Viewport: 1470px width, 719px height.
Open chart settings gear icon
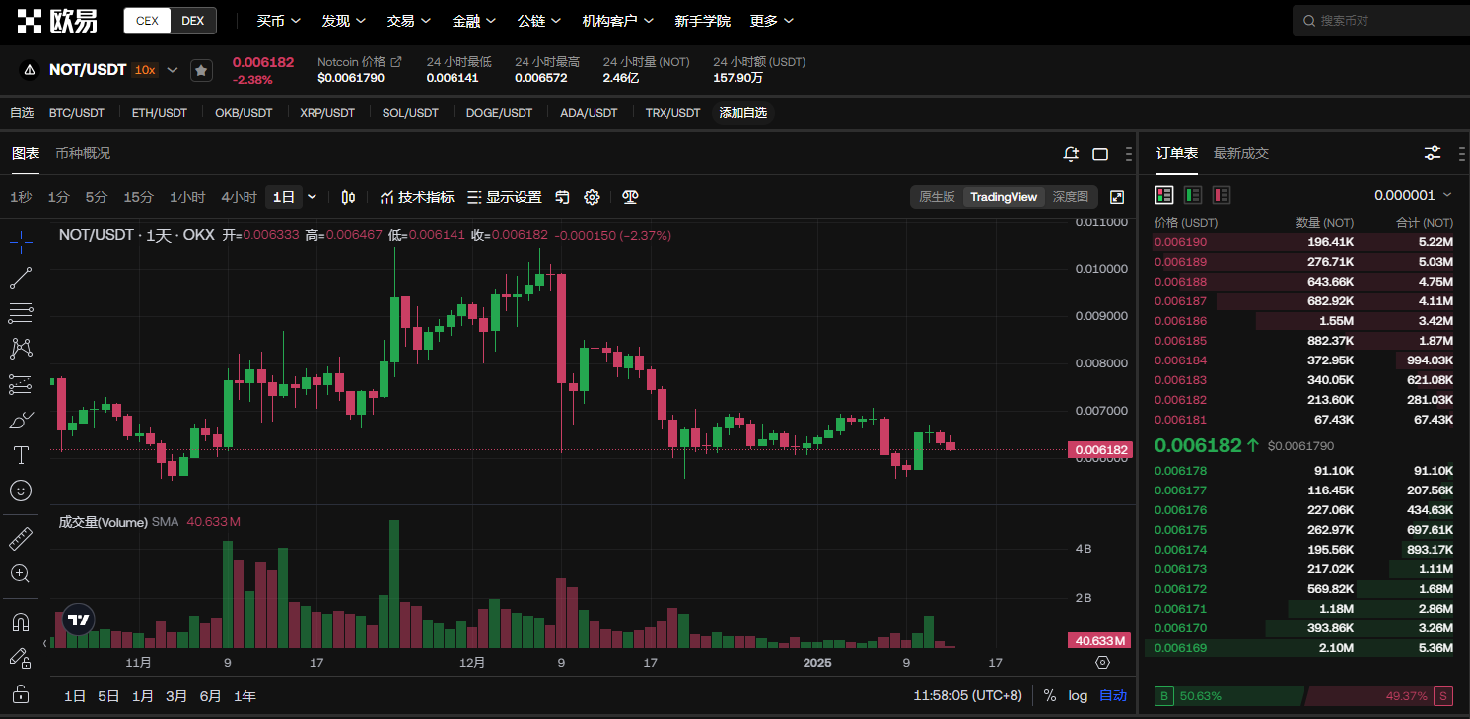[x=592, y=197]
